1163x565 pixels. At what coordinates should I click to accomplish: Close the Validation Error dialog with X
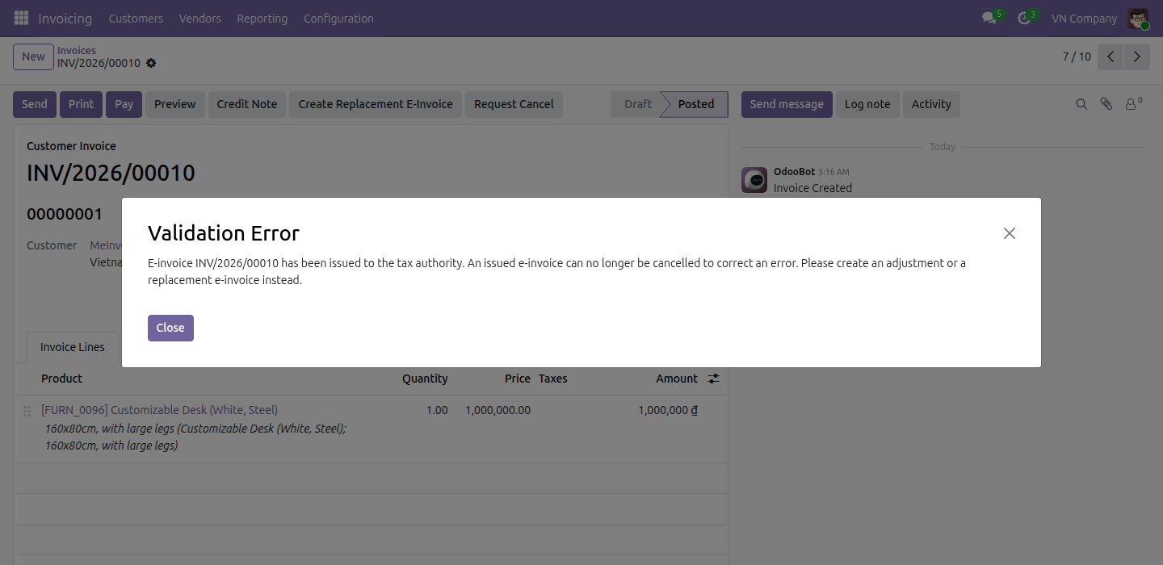point(1009,233)
